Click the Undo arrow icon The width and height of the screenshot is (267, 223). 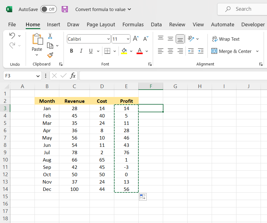(12, 36)
